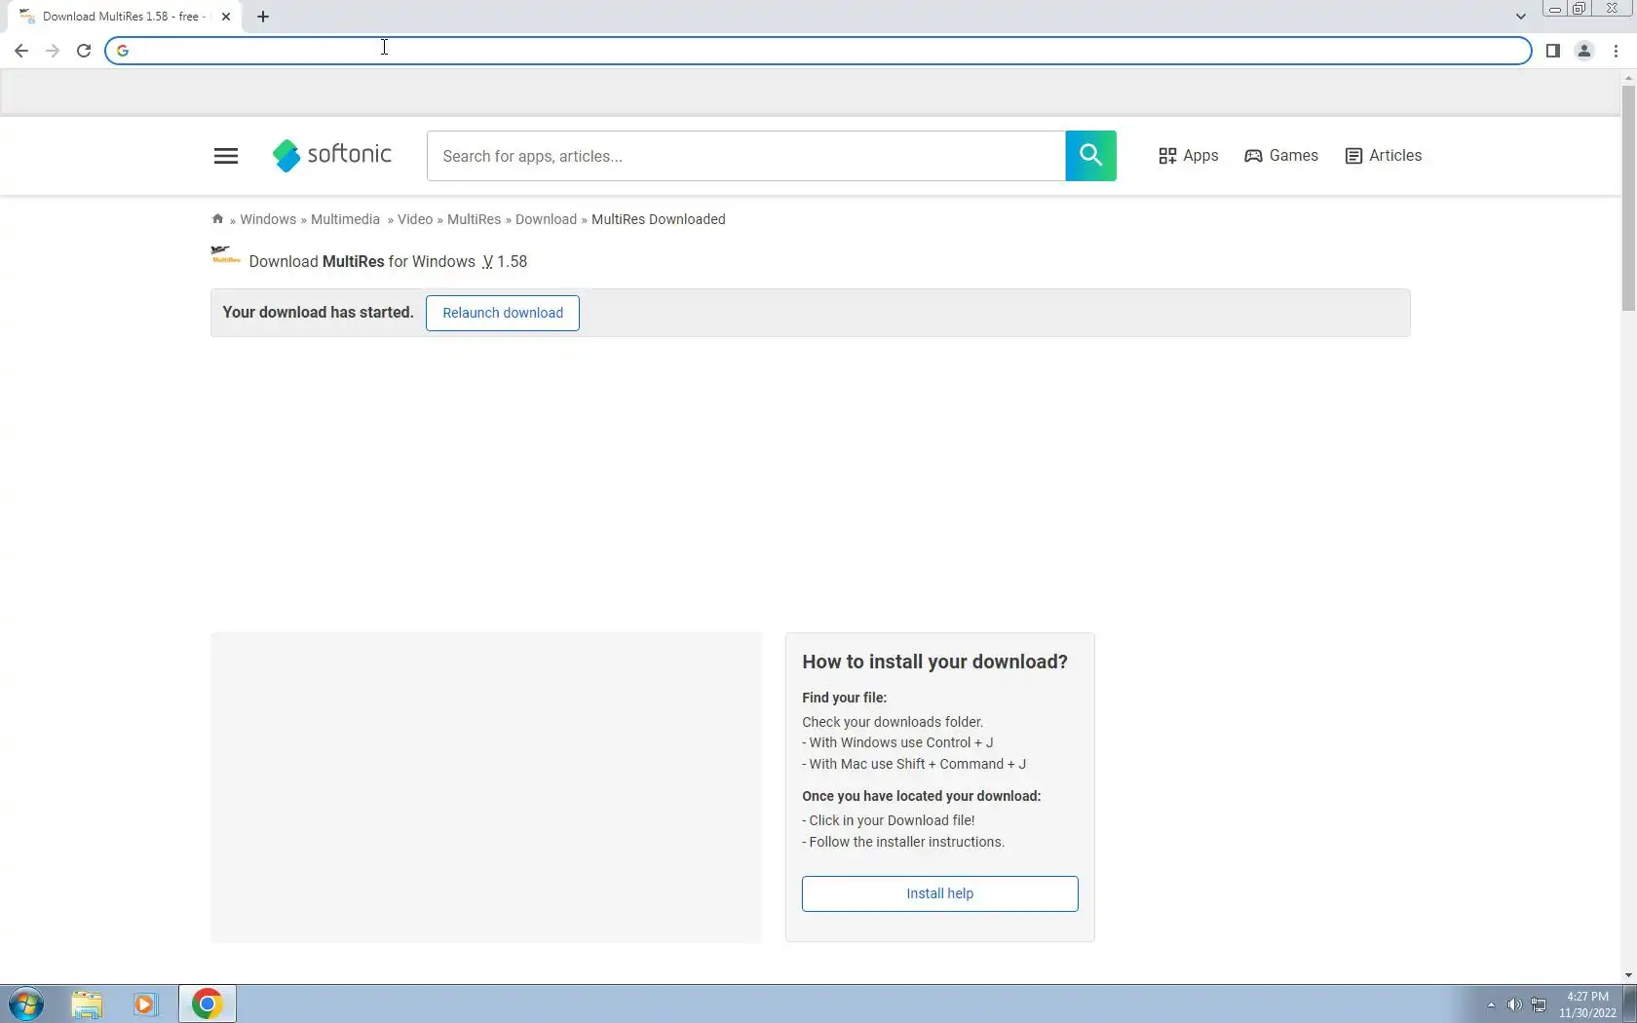Click the Install help button
Viewport: 1637px width, 1023px height.
pos(940,893)
